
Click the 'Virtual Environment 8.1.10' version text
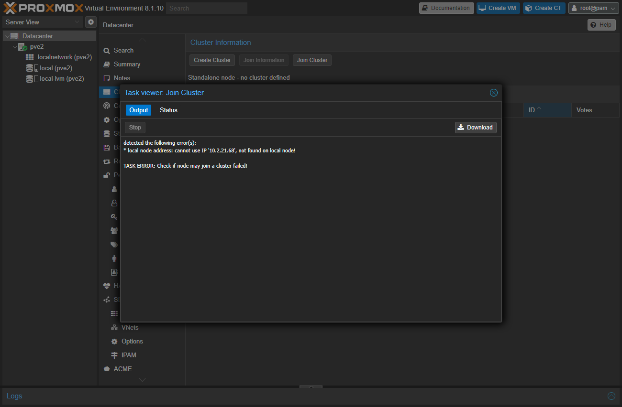click(x=124, y=8)
